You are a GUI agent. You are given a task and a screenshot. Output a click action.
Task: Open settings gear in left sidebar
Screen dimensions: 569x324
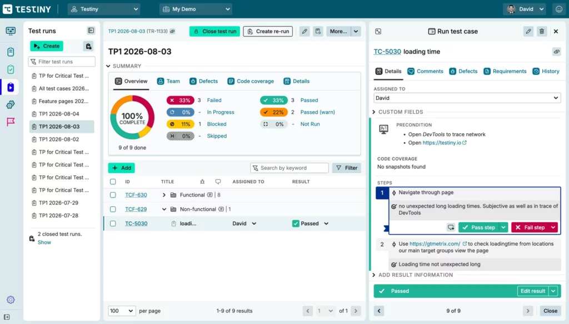[x=11, y=300]
